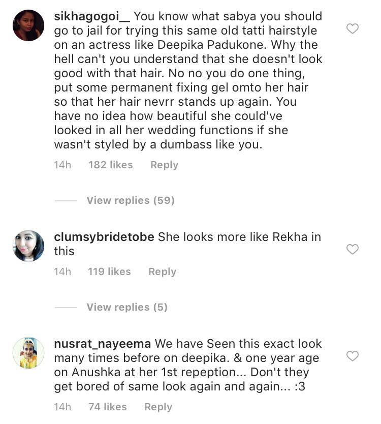Reply to nusrat_nayeema's comment
This screenshot has height=424, width=381.
coord(158,407)
